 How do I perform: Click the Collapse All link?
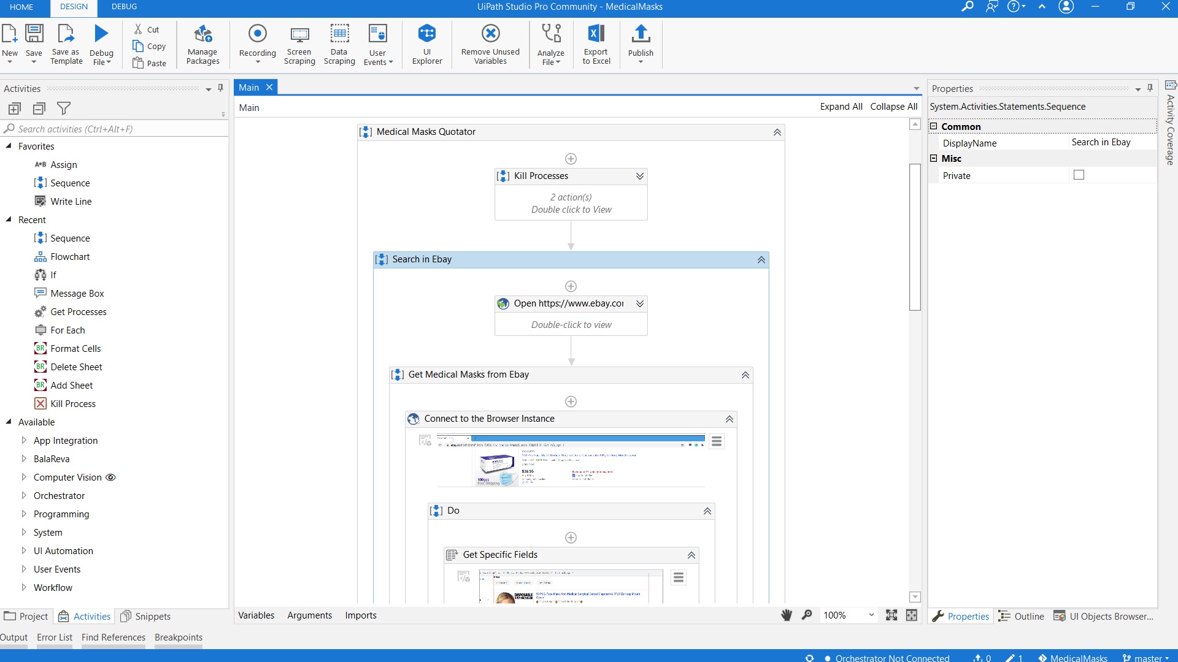pos(894,106)
